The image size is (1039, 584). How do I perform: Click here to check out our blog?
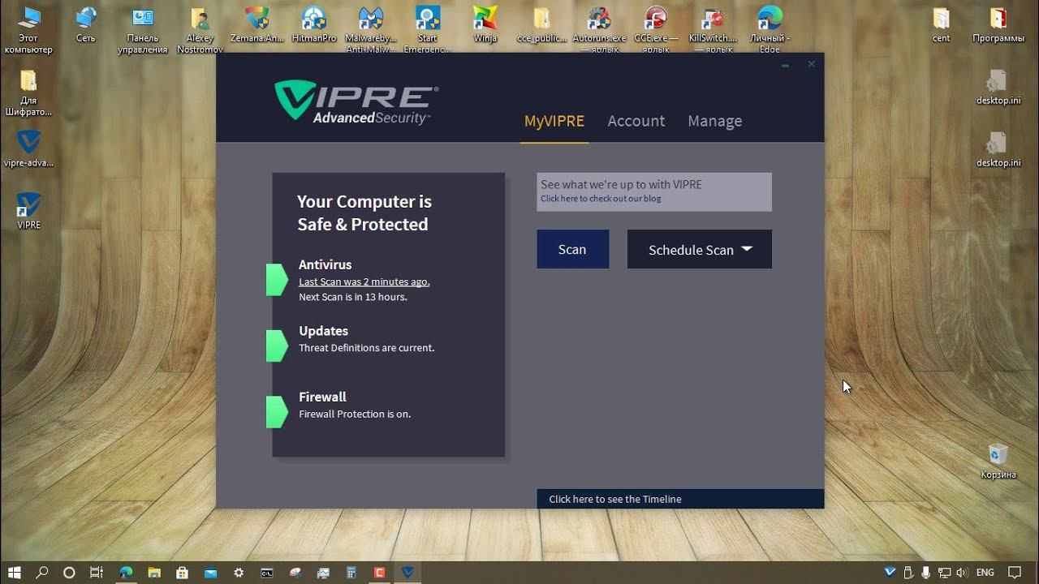[x=601, y=199]
